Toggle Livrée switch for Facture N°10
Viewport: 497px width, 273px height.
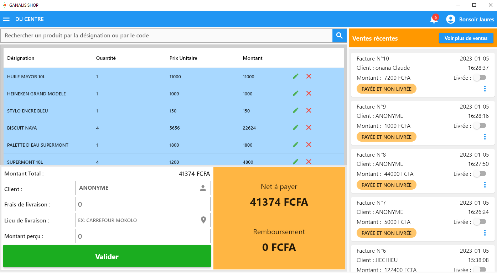(480, 78)
